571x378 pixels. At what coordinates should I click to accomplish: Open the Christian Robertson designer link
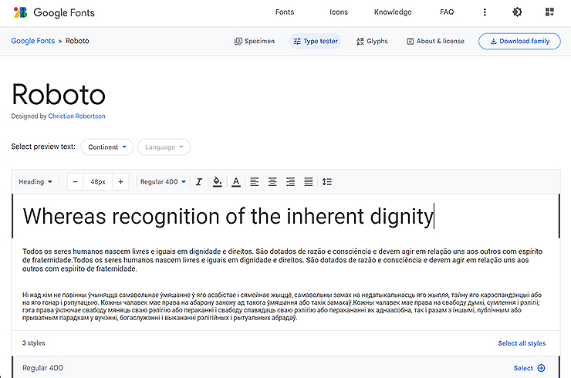77,116
